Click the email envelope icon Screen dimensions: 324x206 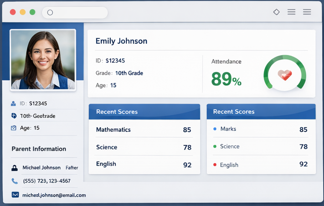[15, 195]
